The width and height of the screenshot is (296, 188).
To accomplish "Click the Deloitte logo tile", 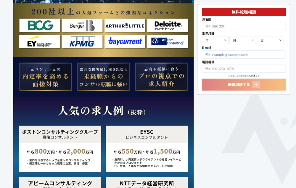I will (x=167, y=25).
